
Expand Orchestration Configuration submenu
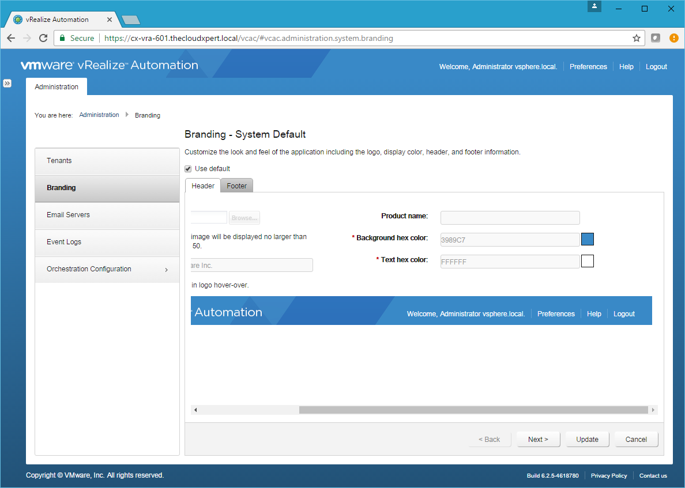click(x=166, y=270)
